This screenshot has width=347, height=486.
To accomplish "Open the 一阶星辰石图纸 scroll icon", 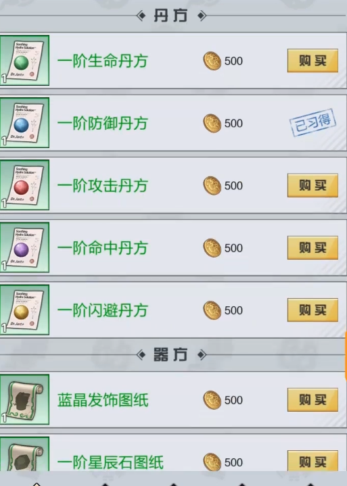I will click(x=24, y=454).
